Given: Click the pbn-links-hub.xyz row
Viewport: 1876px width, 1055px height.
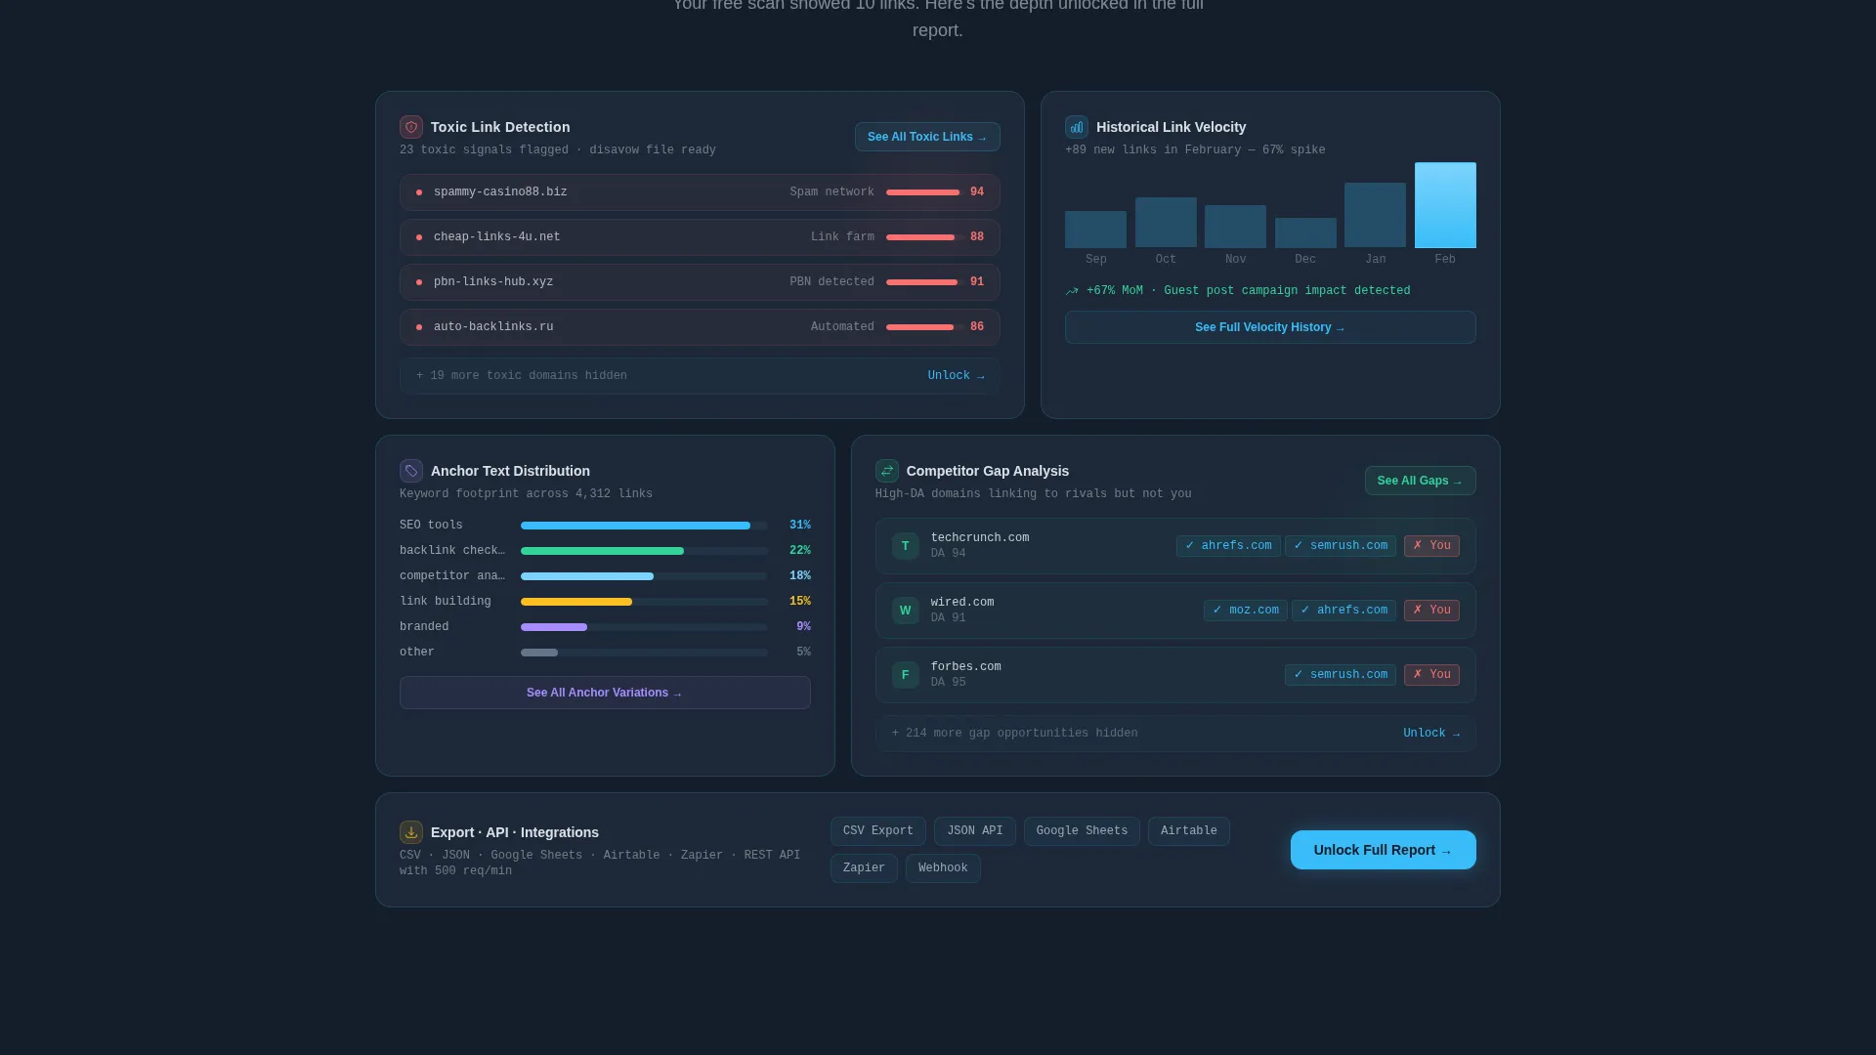Looking at the screenshot, I should click(700, 282).
